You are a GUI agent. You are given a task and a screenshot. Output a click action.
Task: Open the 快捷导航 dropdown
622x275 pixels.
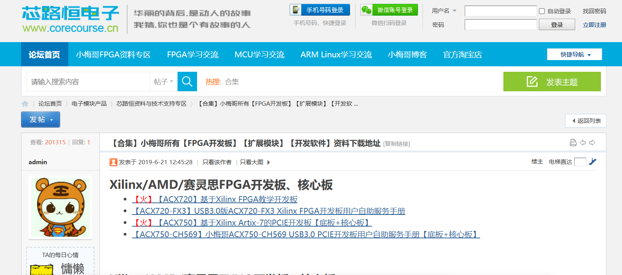[x=574, y=54]
